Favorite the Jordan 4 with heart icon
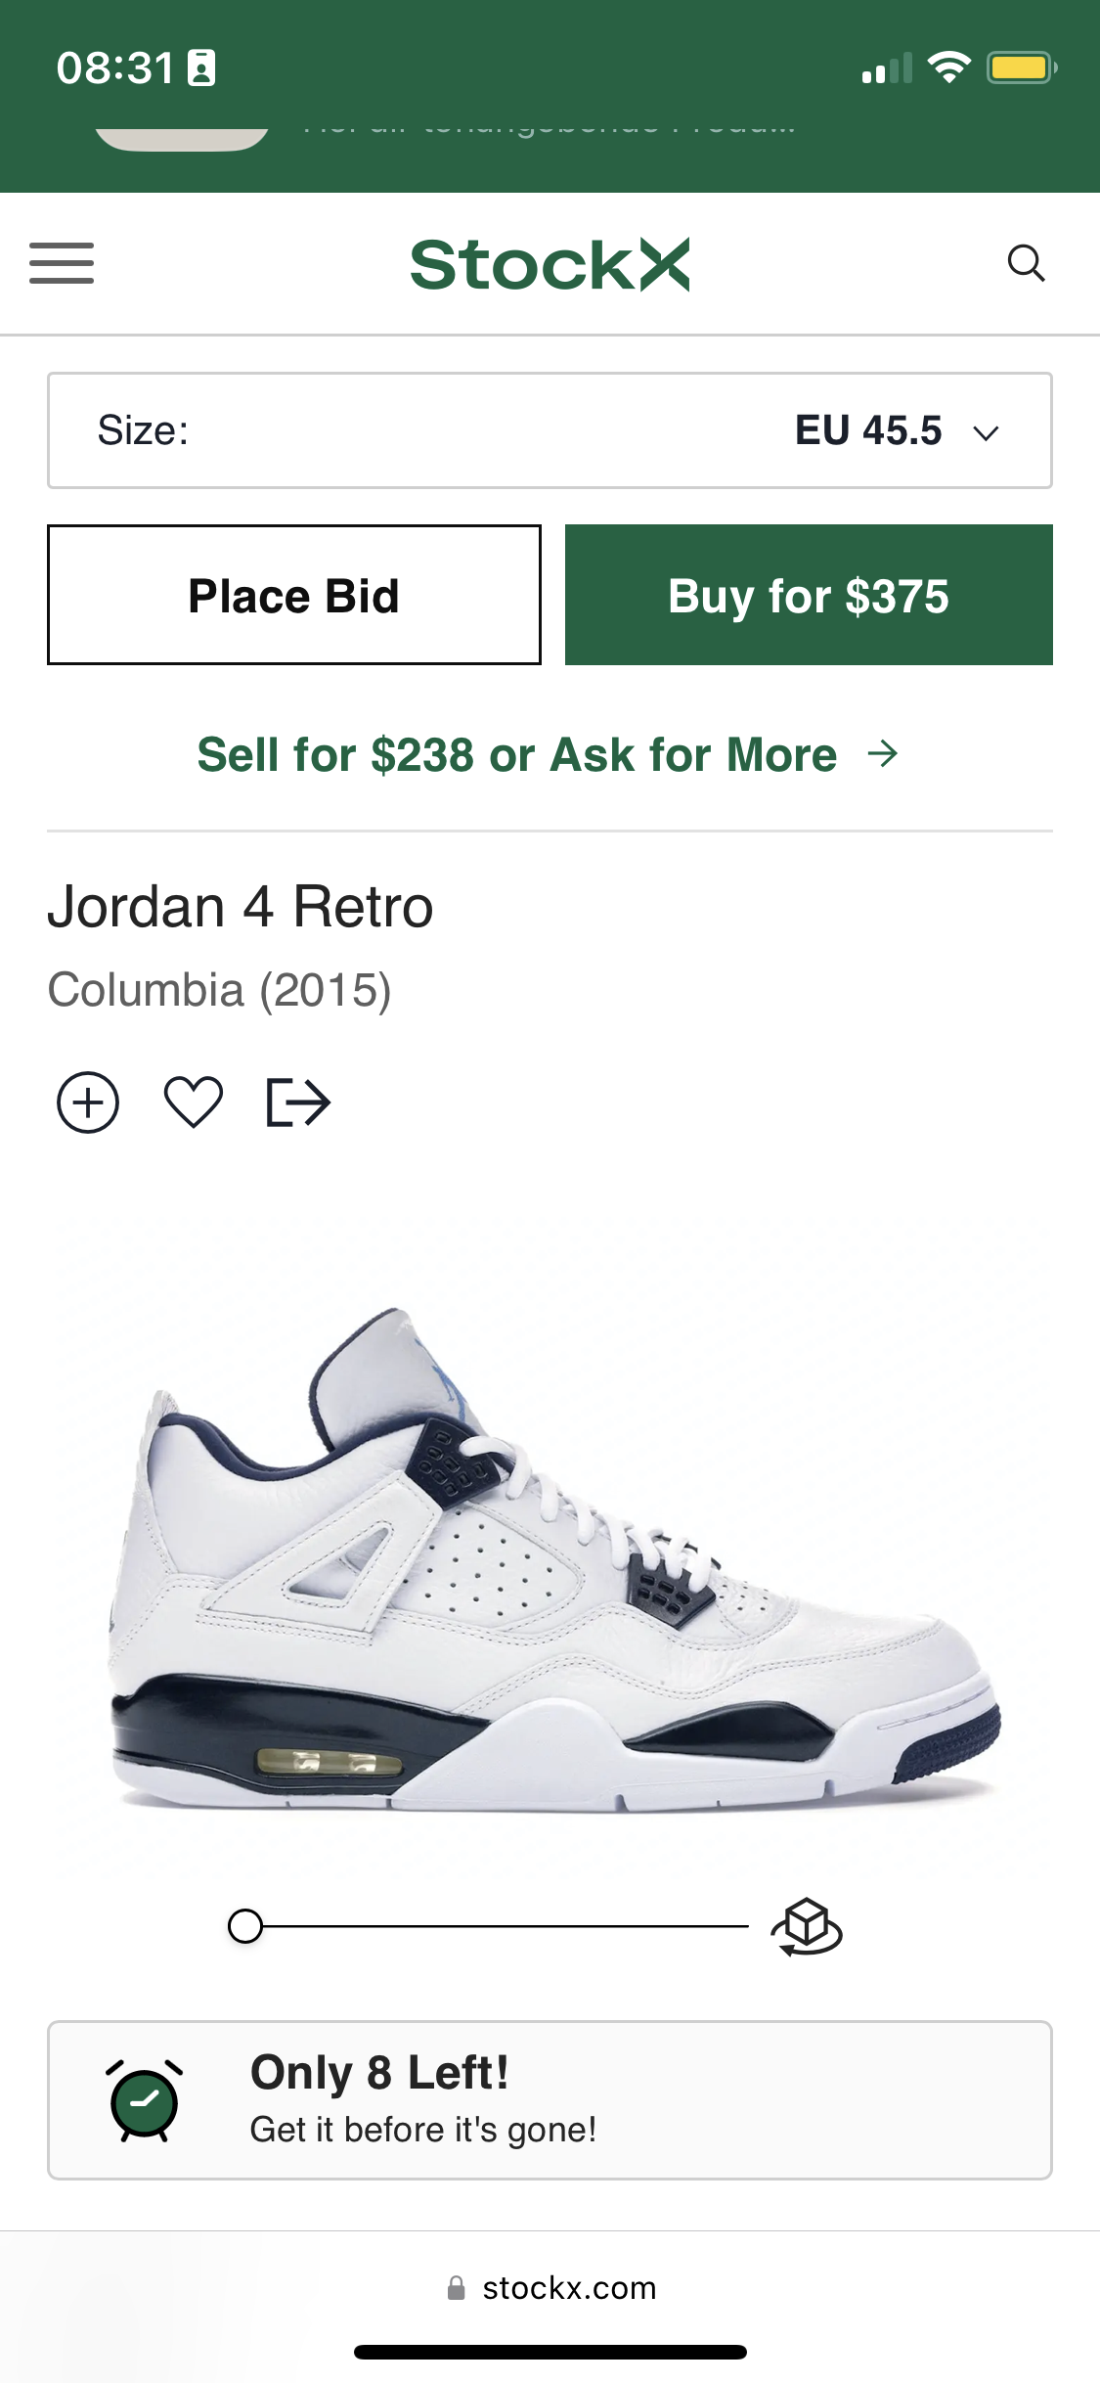Image resolution: width=1100 pixels, height=2383 pixels. click(x=194, y=1102)
